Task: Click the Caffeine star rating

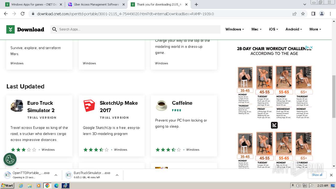Action: (x=168, y=150)
